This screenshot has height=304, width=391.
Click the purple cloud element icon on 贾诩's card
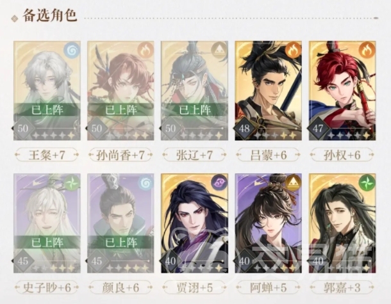coord(219,183)
